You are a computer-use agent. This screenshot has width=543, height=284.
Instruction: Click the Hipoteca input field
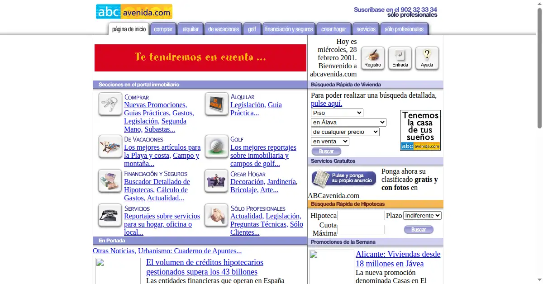[361, 216]
